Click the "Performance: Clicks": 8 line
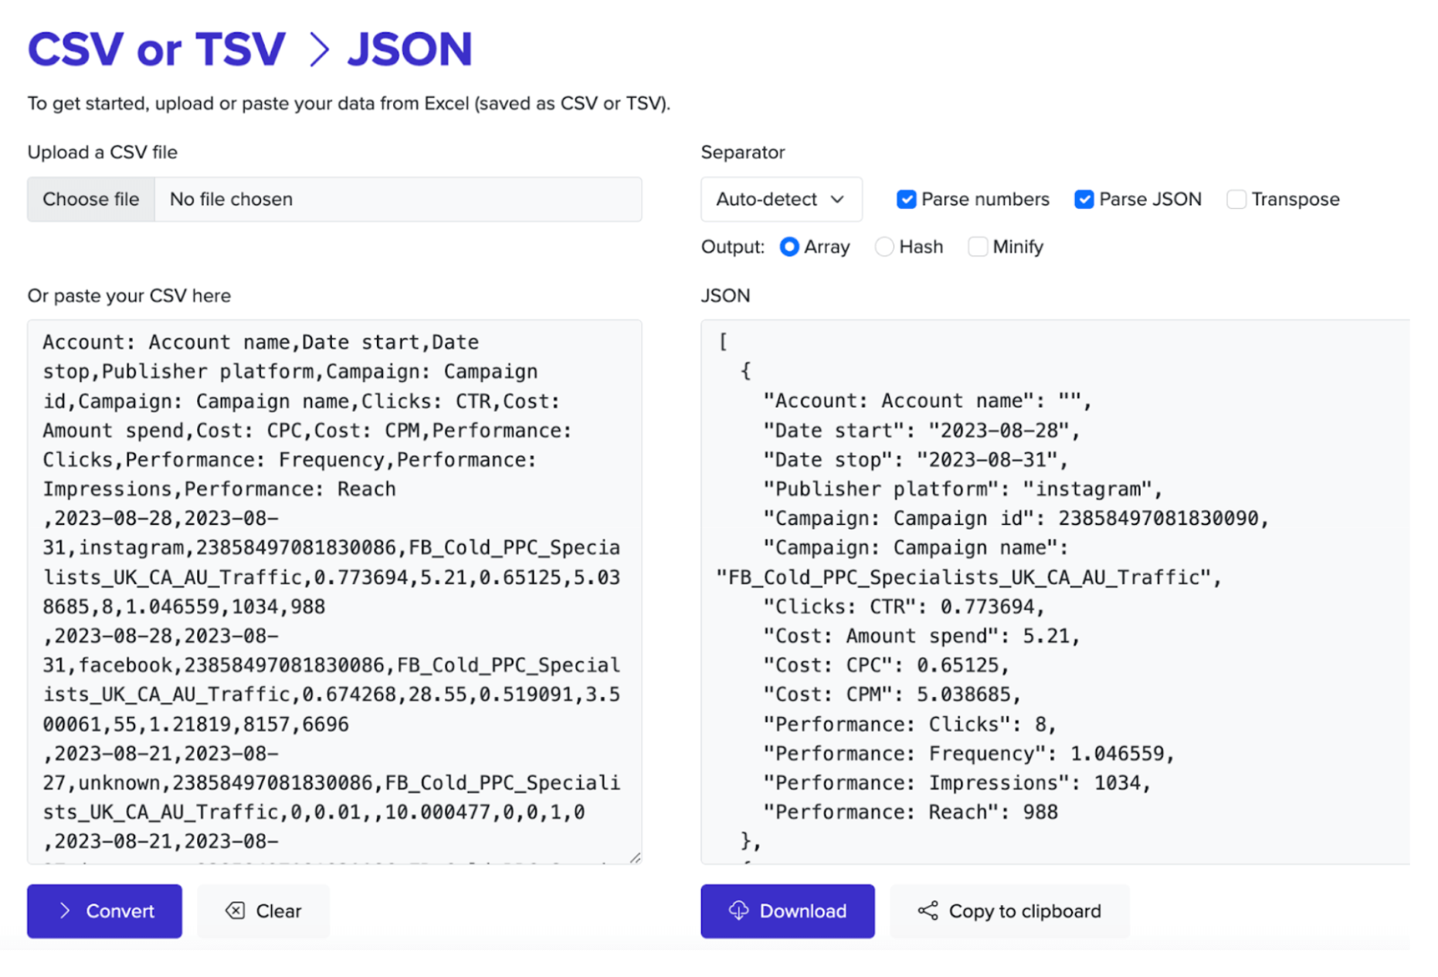The height and width of the screenshot is (977, 1438). 909,724
